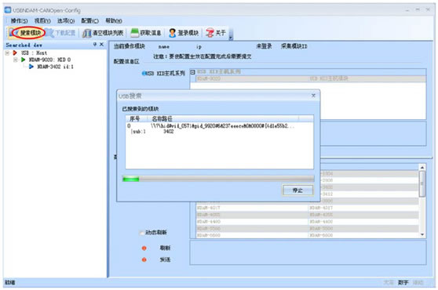This screenshot has height=290, width=438.
Task: Collapse the USB HID主机系列 group in list
Action: 192,72
